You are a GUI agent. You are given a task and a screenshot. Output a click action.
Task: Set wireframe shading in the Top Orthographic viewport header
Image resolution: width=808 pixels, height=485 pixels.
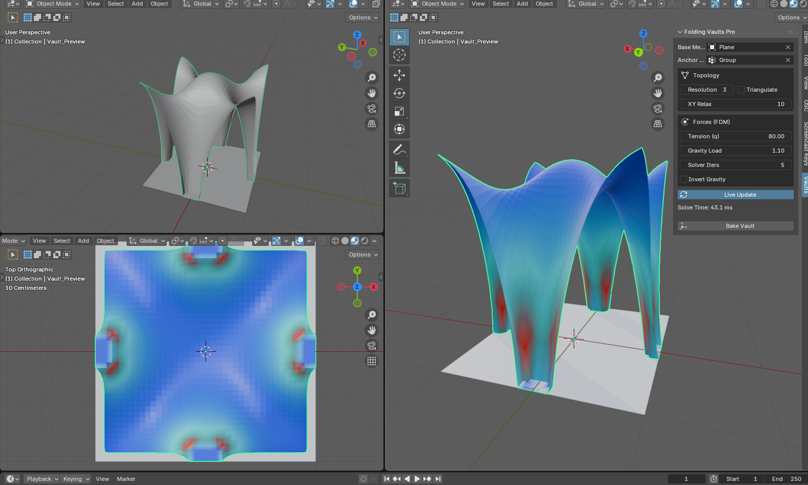coord(335,241)
